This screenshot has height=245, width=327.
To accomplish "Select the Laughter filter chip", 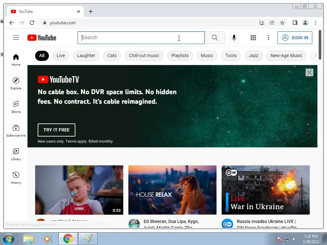I will (x=86, y=56).
